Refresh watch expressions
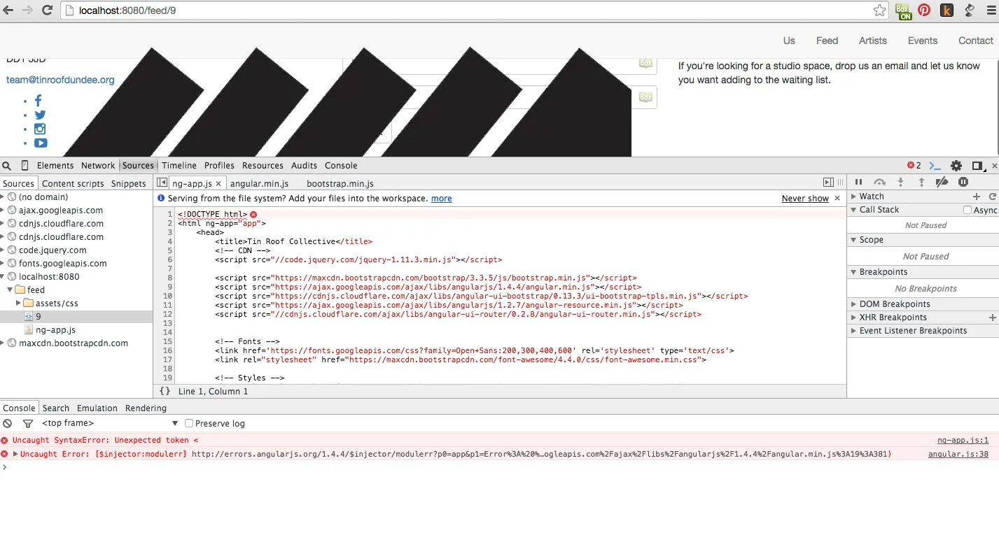Screen dimensions: 999x535 coord(993,197)
